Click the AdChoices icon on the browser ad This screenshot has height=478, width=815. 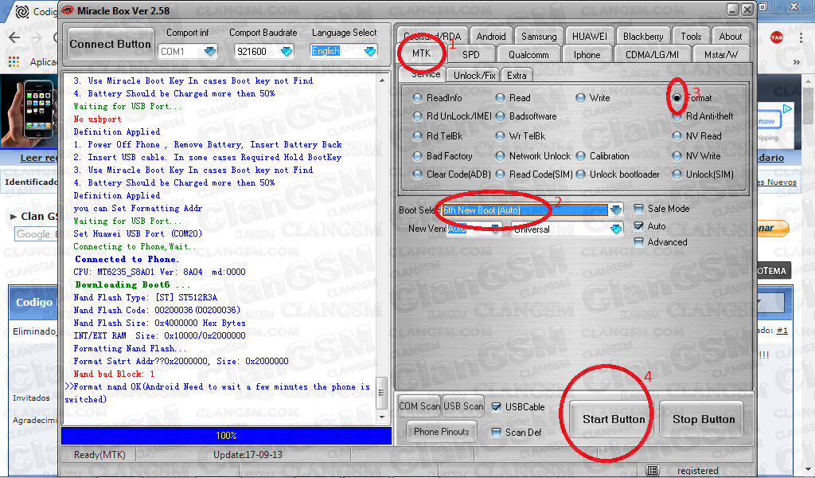point(787,108)
